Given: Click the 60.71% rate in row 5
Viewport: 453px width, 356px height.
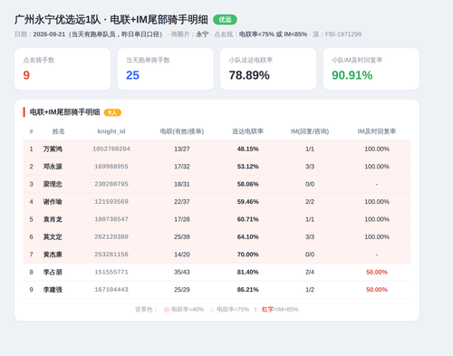Looking at the screenshot, I should (247, 219).
